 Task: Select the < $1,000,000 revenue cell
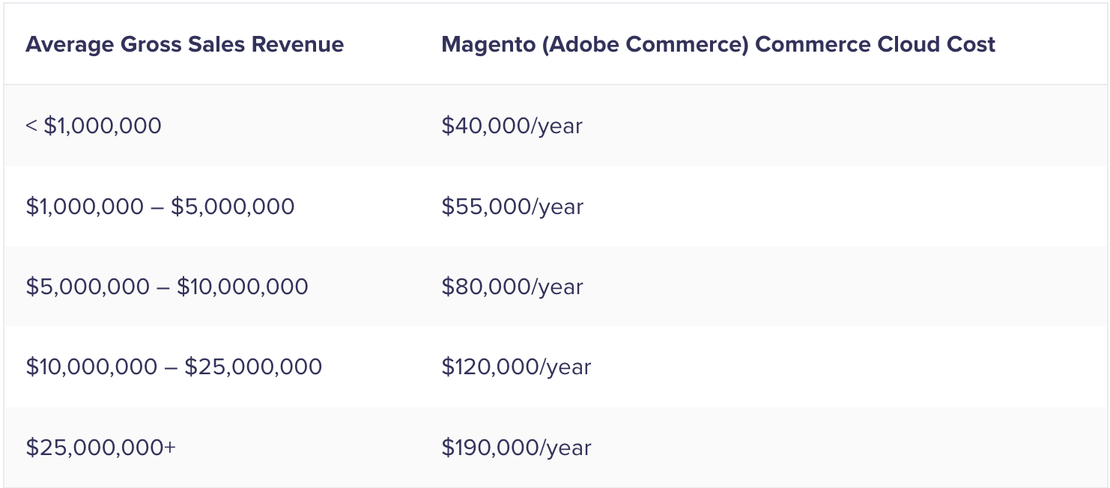94,125
